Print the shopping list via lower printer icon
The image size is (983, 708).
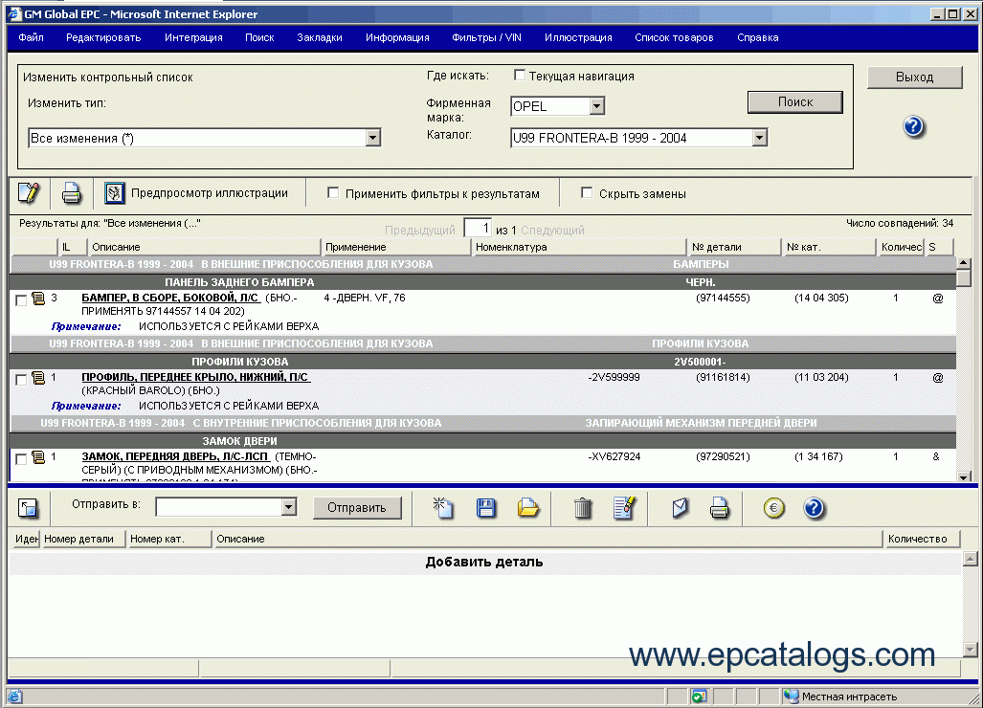tap(719, 507)
